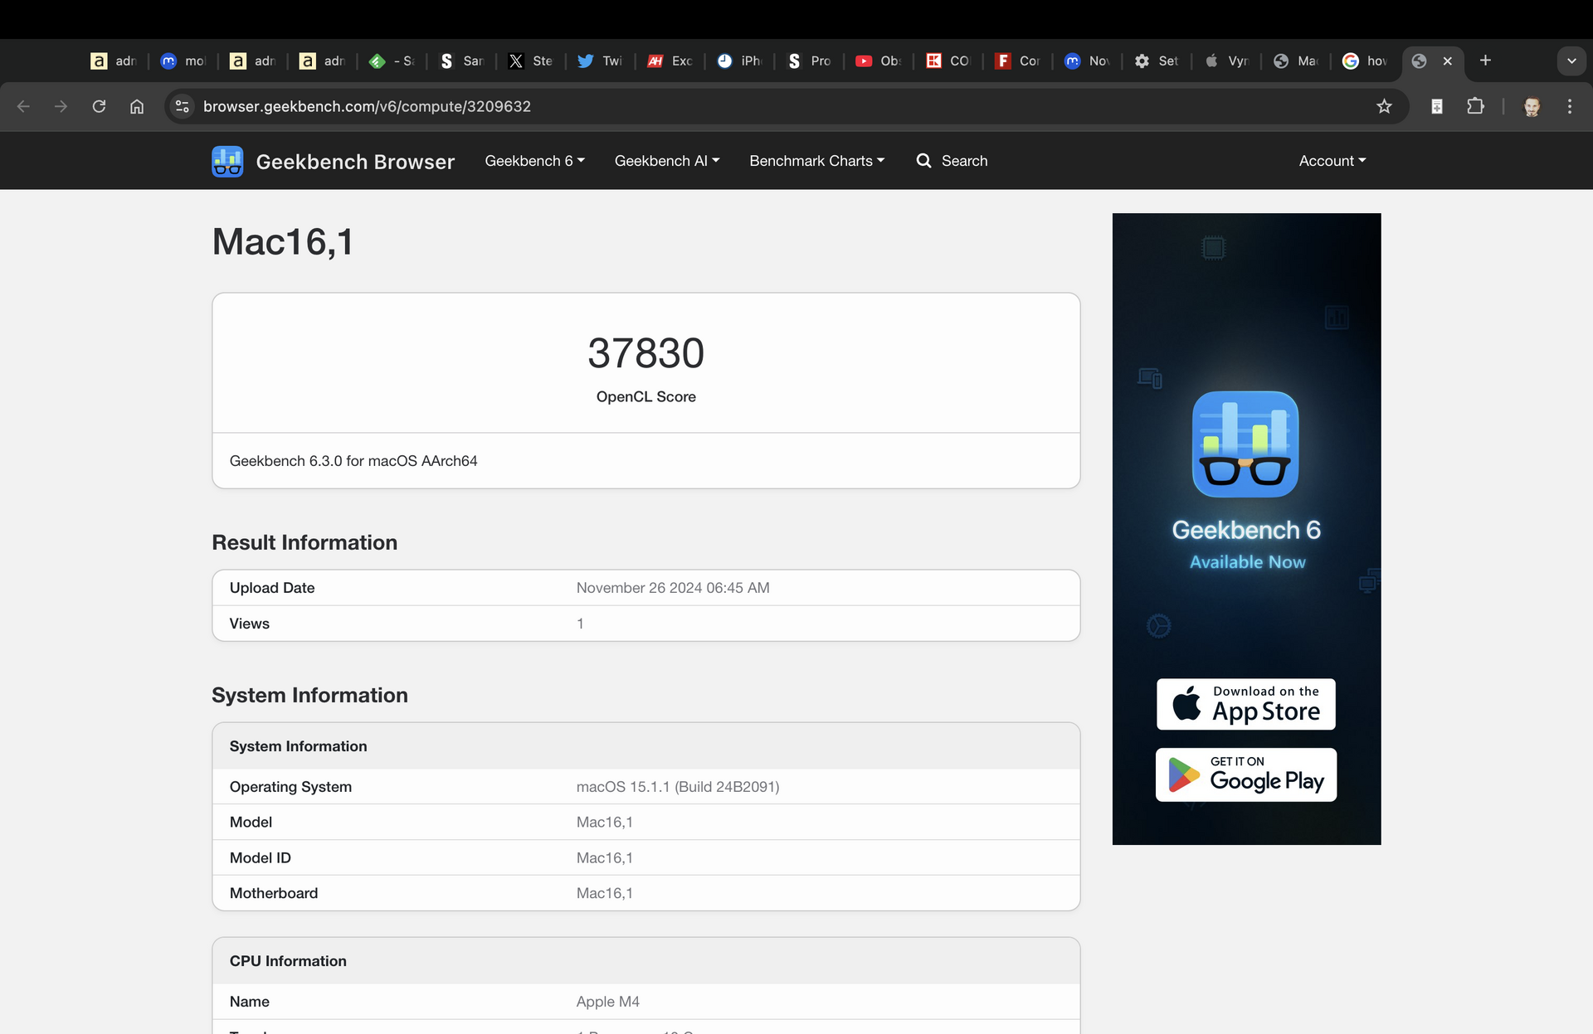Open the Chrome extensions puzzle icon

[1475, 106]
